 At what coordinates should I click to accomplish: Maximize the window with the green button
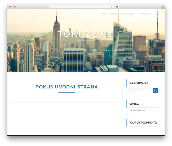(x=15, y=7)
